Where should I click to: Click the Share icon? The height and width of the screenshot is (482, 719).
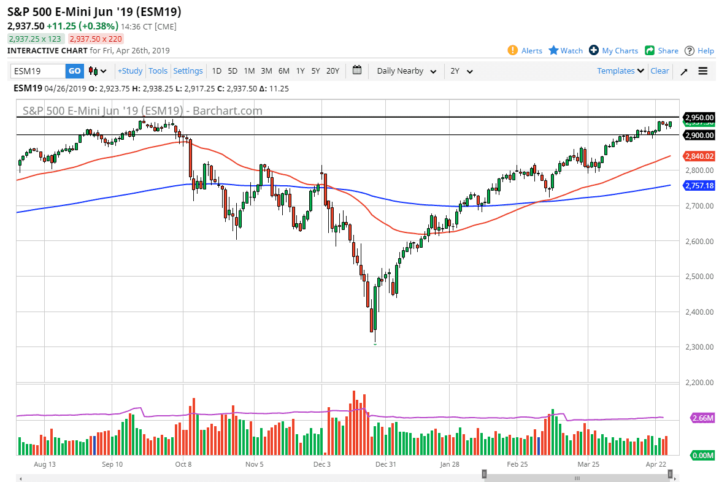tap(650, 50)
